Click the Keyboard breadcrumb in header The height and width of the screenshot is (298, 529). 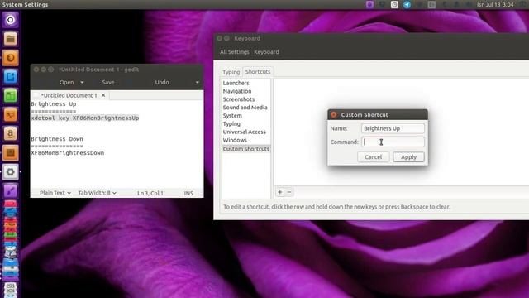pos(266,52)
